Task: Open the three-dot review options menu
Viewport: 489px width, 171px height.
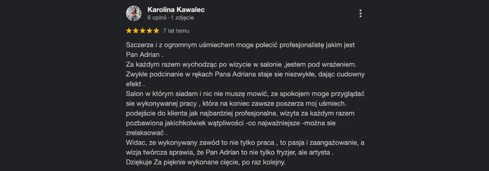Action: (361, 14)
